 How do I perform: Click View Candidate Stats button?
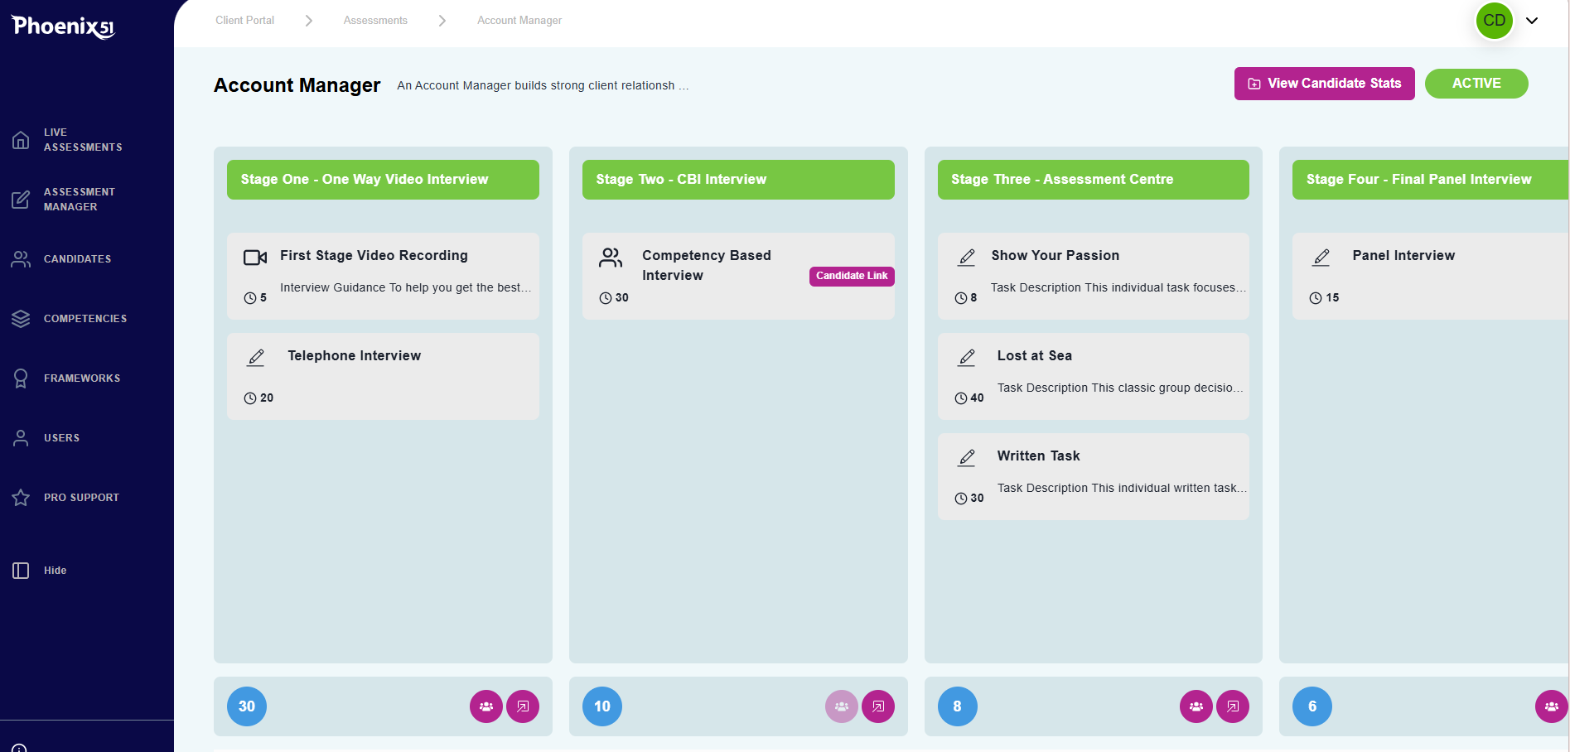click(x=1324, y=84)
